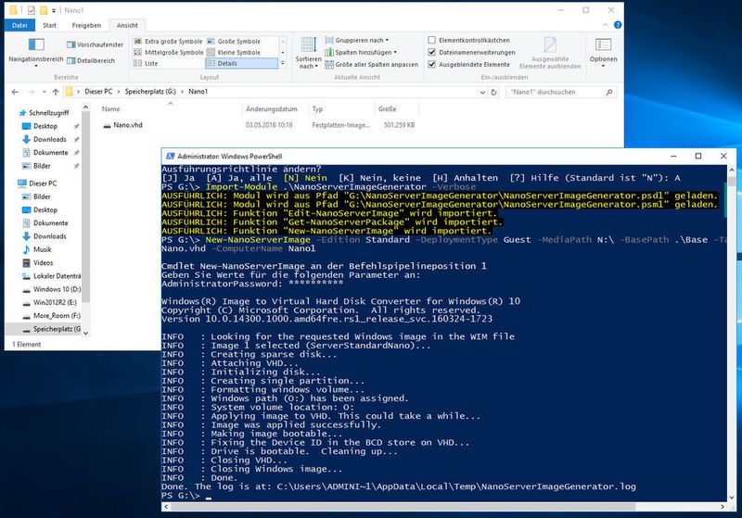Select Dieser PC in navigation pane
The height and width of the screenshot is (518, 742).
pos(37,183)
